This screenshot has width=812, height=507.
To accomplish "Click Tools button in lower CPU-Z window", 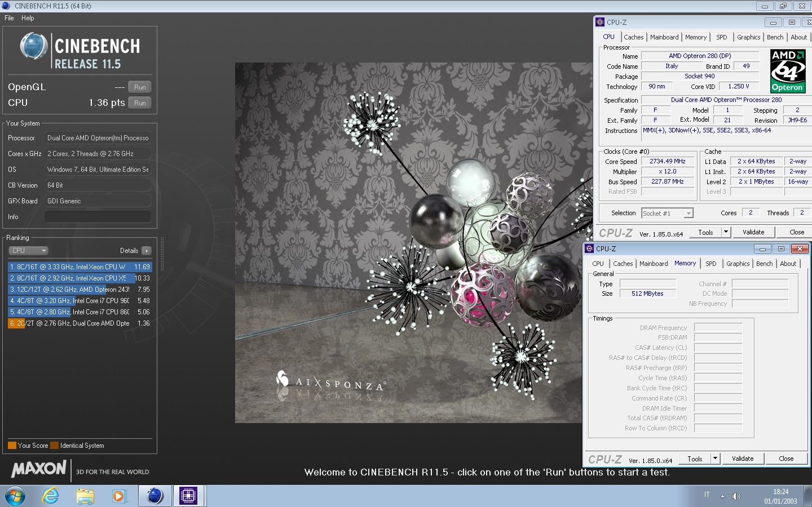I will pyautogui.click(x=695, y=459).
